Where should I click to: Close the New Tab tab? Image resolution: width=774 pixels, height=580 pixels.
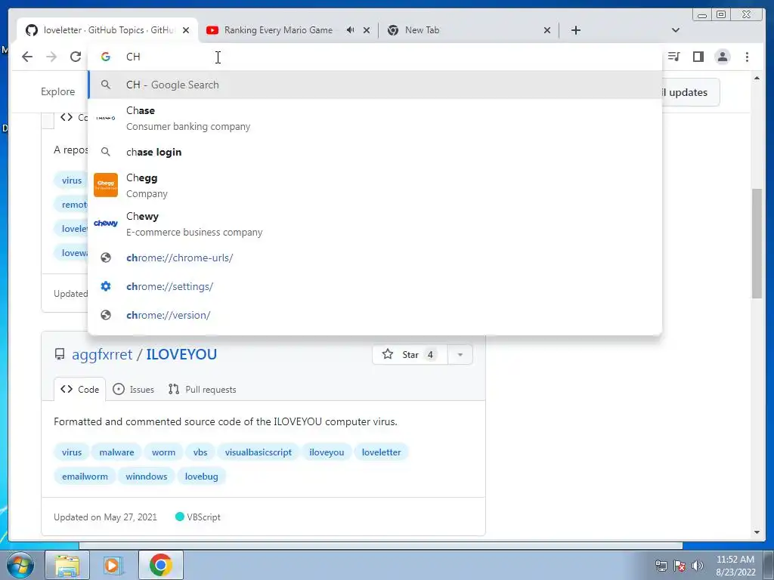coord(547,30)
